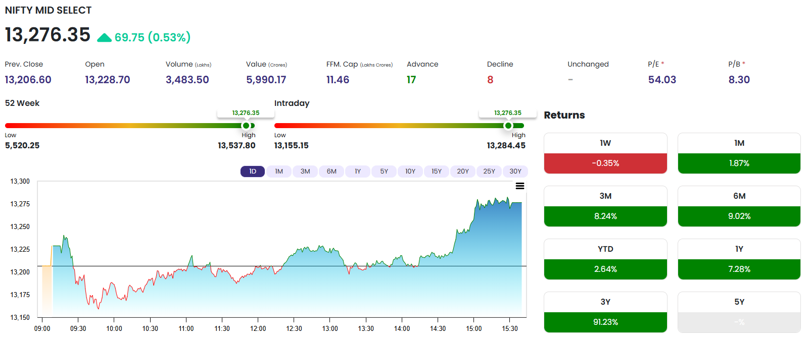The width and height of the screenshot is (808, 341).
Task: Click the Intraday 13,276.35 tooltip label
Action: pyautogui.click(x=508, y=113)
